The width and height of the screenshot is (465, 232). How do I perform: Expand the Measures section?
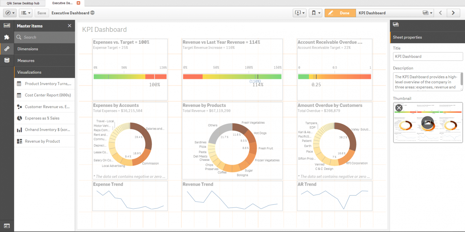pos(45,61)
